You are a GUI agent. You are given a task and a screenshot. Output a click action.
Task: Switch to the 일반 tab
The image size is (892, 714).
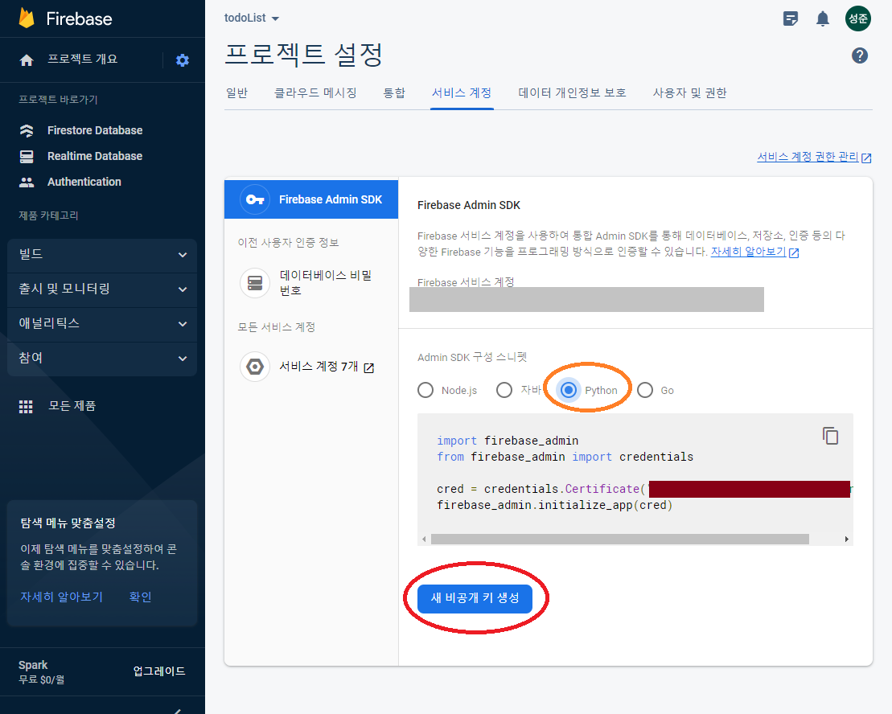click(x=236, y=92)
